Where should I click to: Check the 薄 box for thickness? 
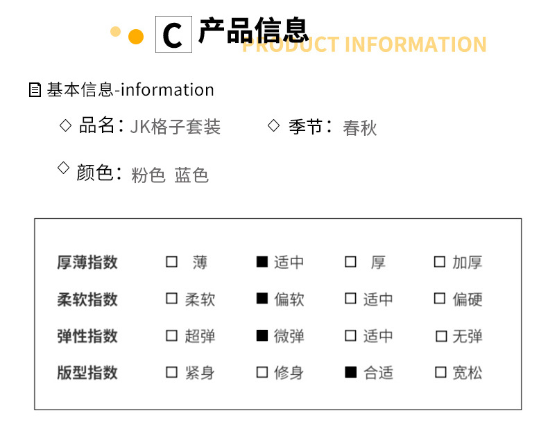pyautogui.click(x=171, y=262)
